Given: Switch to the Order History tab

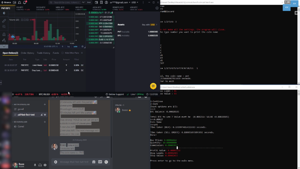Looking at the screenshot, I should pyautogui.click(x=27, y=53).
